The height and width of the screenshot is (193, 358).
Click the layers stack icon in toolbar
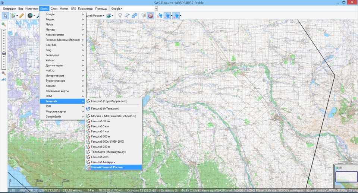[x=109, y=16]
